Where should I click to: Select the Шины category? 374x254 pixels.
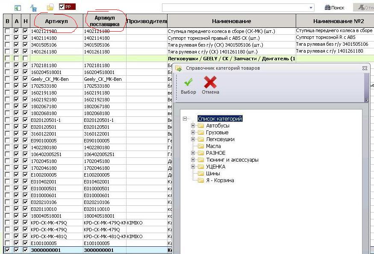[x=213, y=174]
